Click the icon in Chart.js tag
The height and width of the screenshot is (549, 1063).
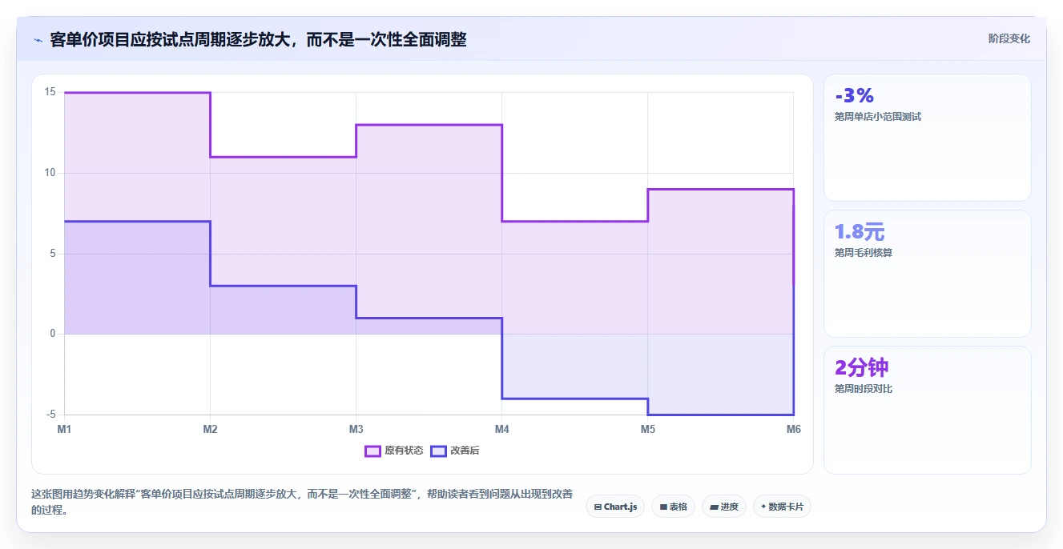598,507
